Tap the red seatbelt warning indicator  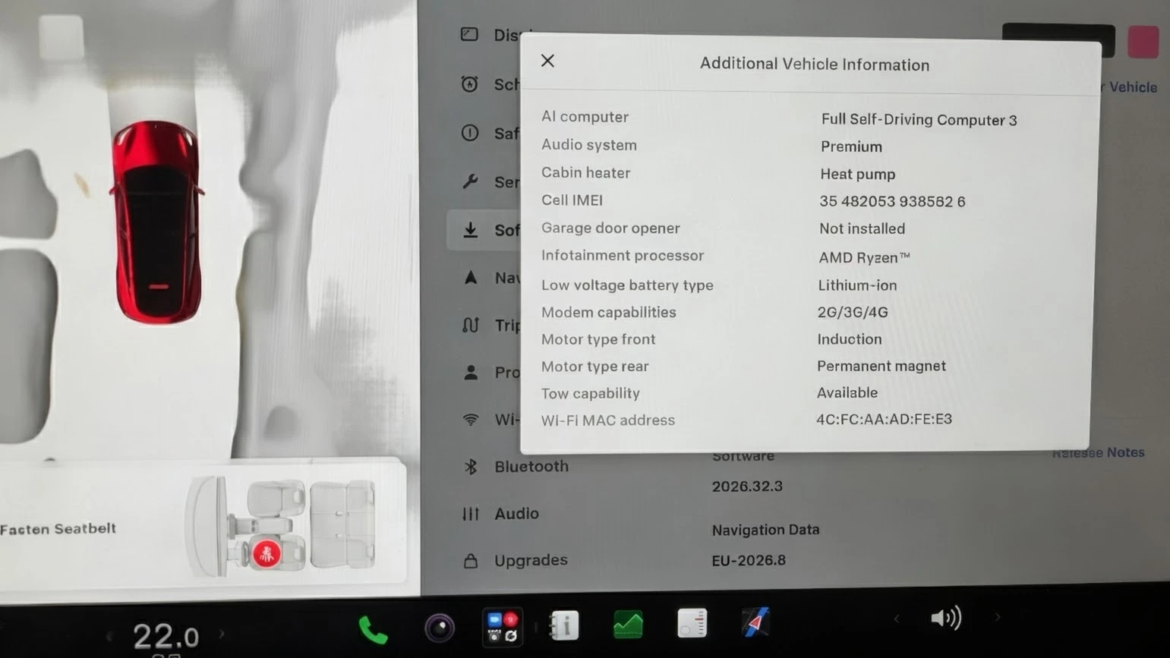pyautogui.click(x=266, y=554)
